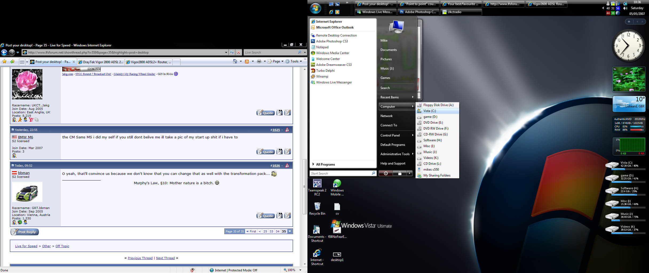The height and width of the screenshot is (273, 649).
Task: Open the Recycle Bin desktop icon
Action: tap(317, 209)
